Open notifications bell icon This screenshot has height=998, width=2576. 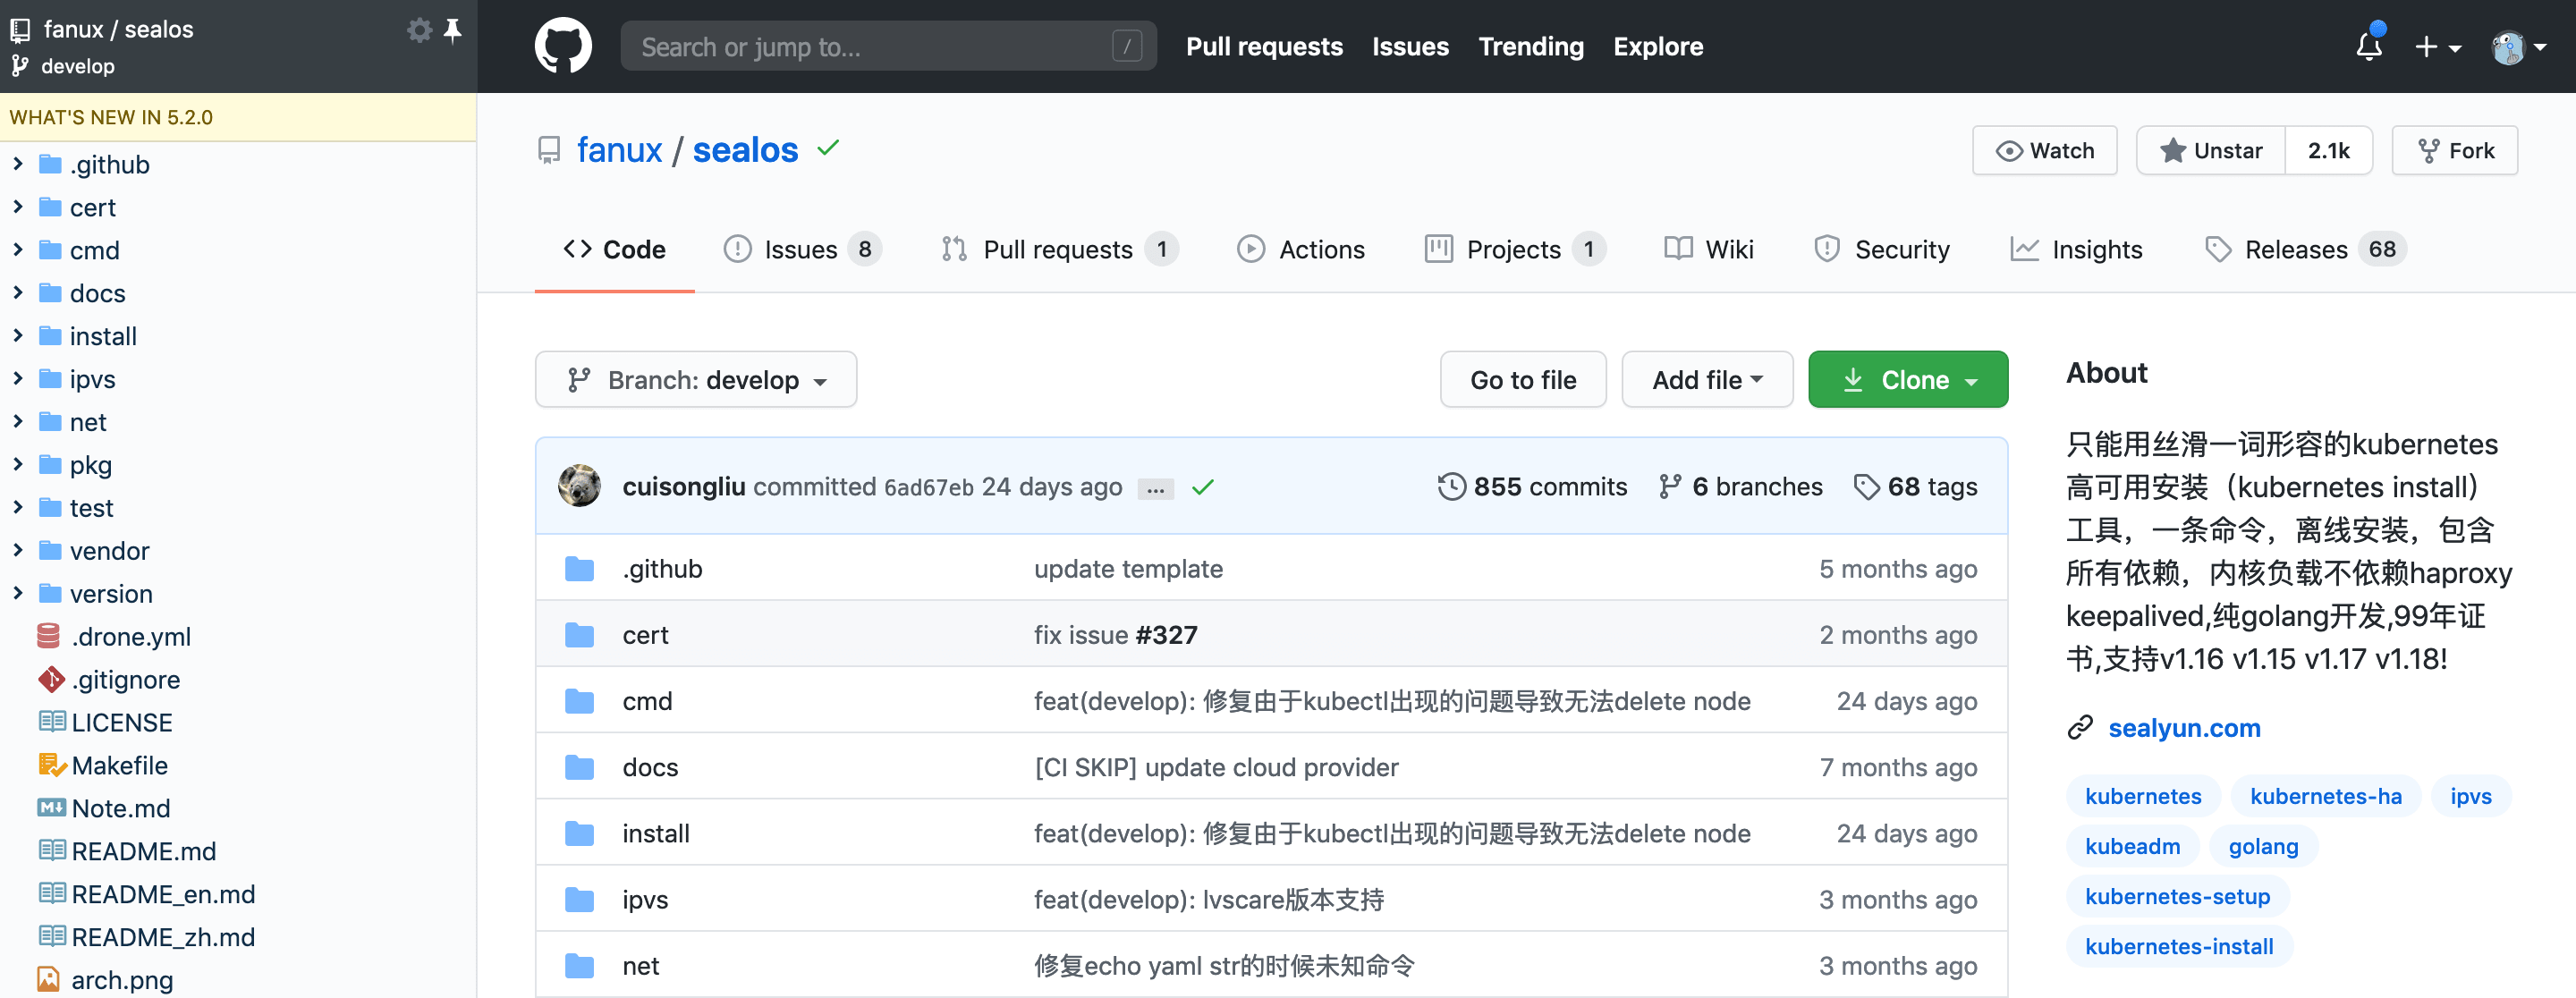(2369, 46)
